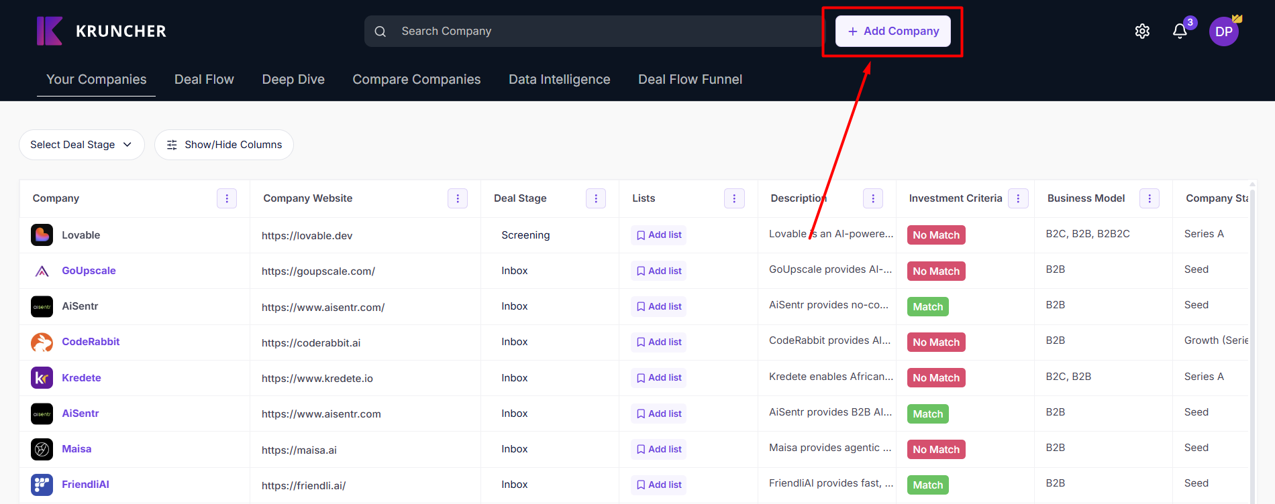Viewport: 1275px width, 504px height.
Task: Switch to Your Companies tab
Action: (96, 79)
